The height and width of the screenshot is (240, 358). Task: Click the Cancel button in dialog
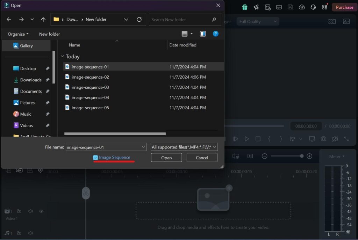(x=202, y=158)
